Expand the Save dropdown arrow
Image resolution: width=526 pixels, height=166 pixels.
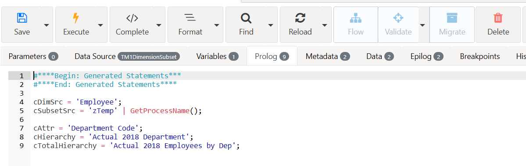tap(47, 25)
